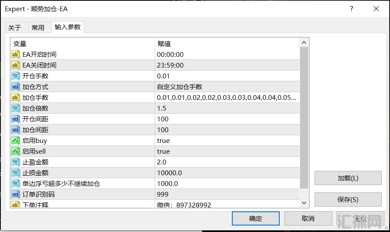Select the 输入参数 tab

[68, 27]
